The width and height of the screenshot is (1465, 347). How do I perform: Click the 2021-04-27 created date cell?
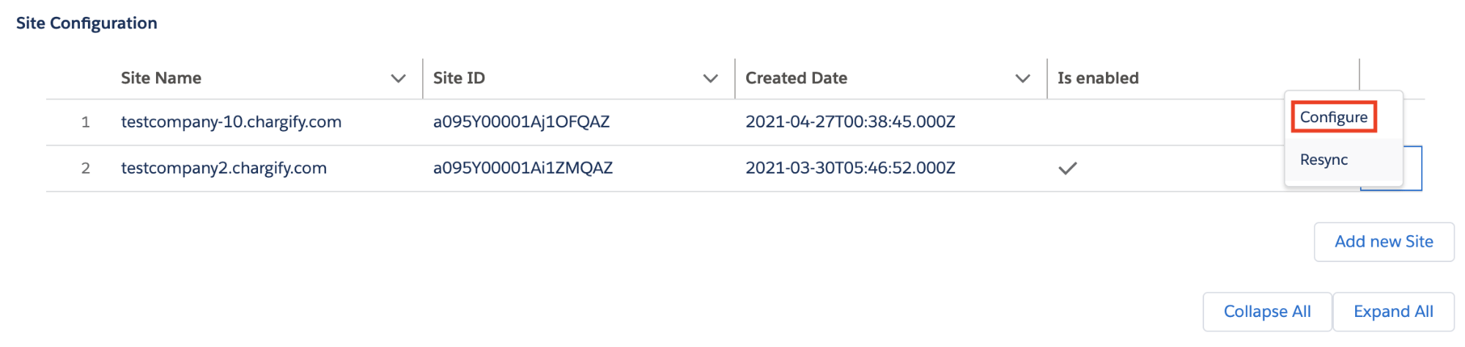(850, 122)
